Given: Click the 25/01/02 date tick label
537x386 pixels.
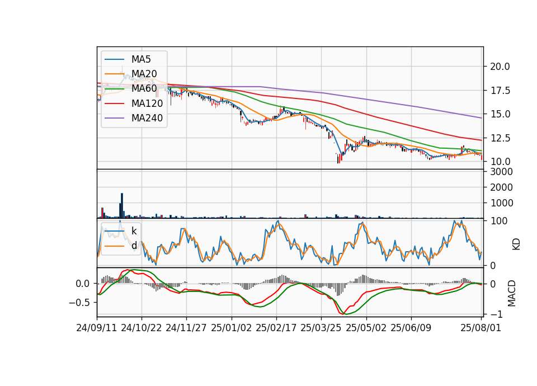Looking at the screenshot, I should point(231,328).
